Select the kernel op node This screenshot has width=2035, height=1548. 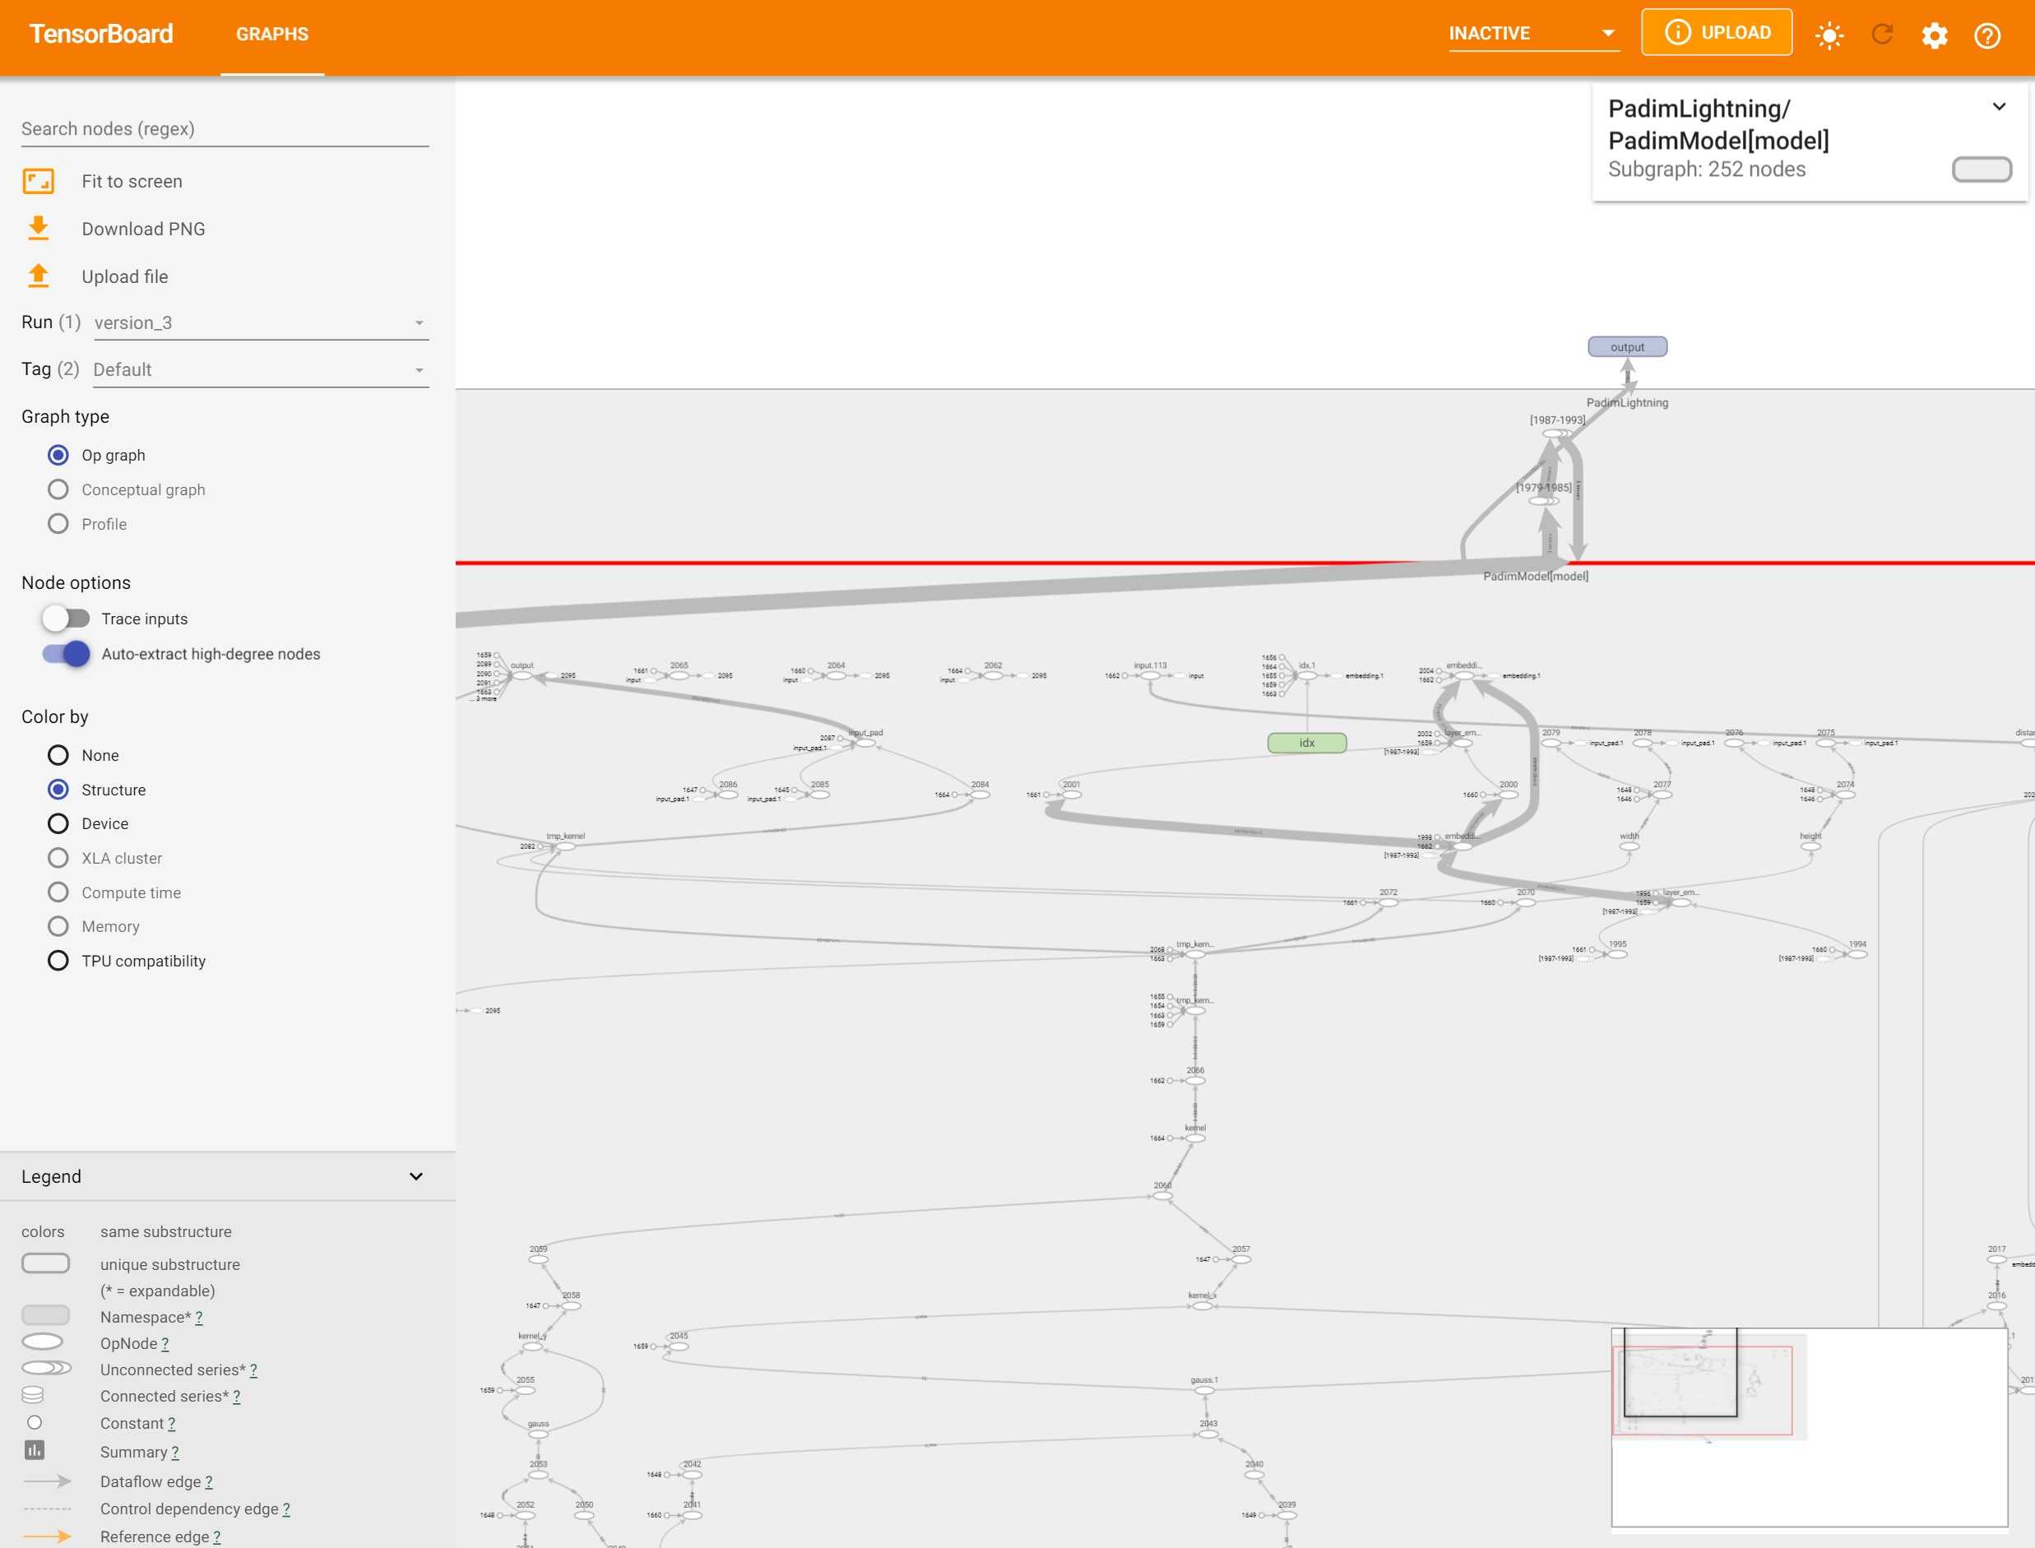coord(1195,1138)
